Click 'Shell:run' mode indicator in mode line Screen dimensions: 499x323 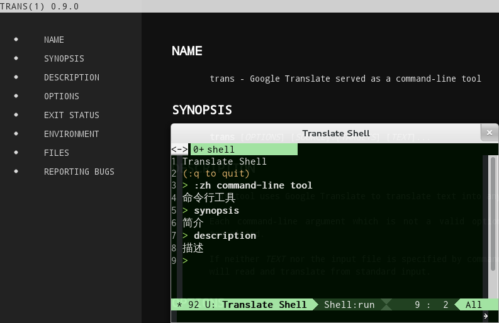(x=349, y=305)
